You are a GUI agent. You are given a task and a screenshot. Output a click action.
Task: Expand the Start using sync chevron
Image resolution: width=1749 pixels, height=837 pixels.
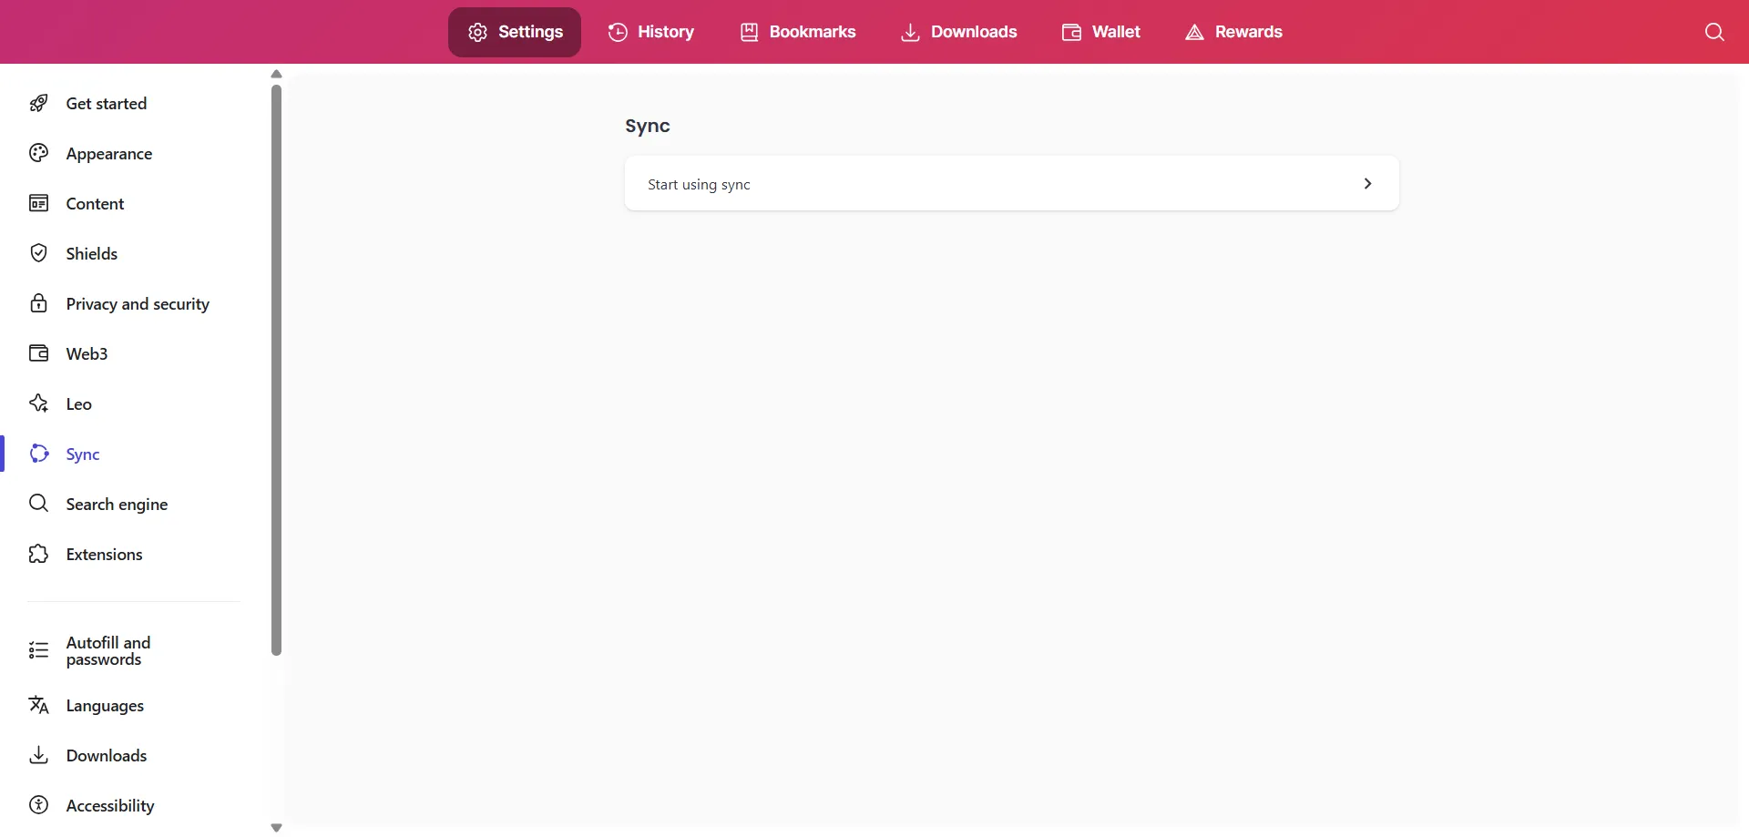pyautogui.click(x=1366, y=184)
